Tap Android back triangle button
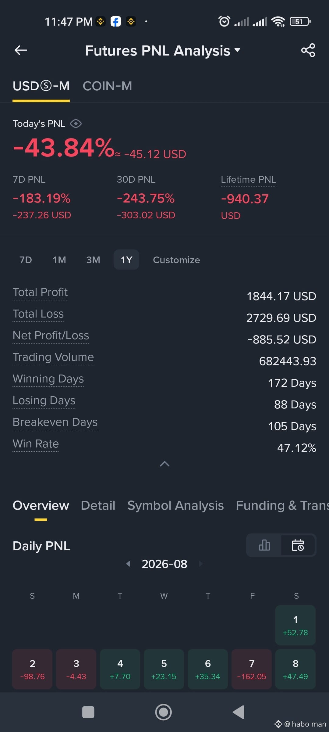Screen dimensions: 329x732 point(239,712)
